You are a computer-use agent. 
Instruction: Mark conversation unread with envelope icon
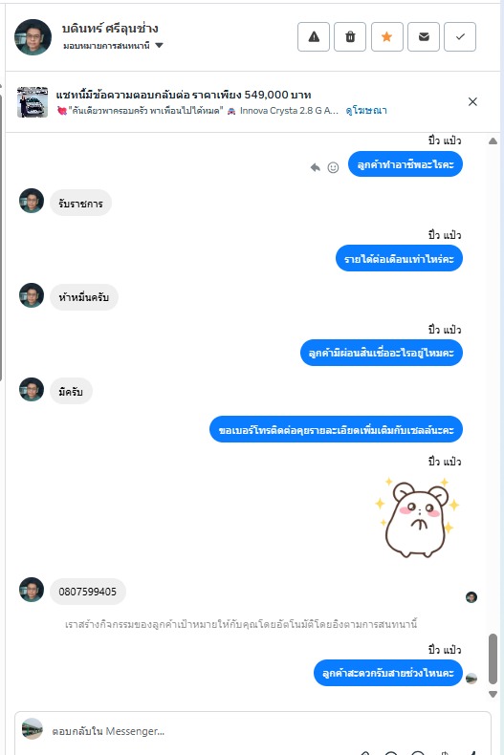[424, 36]
